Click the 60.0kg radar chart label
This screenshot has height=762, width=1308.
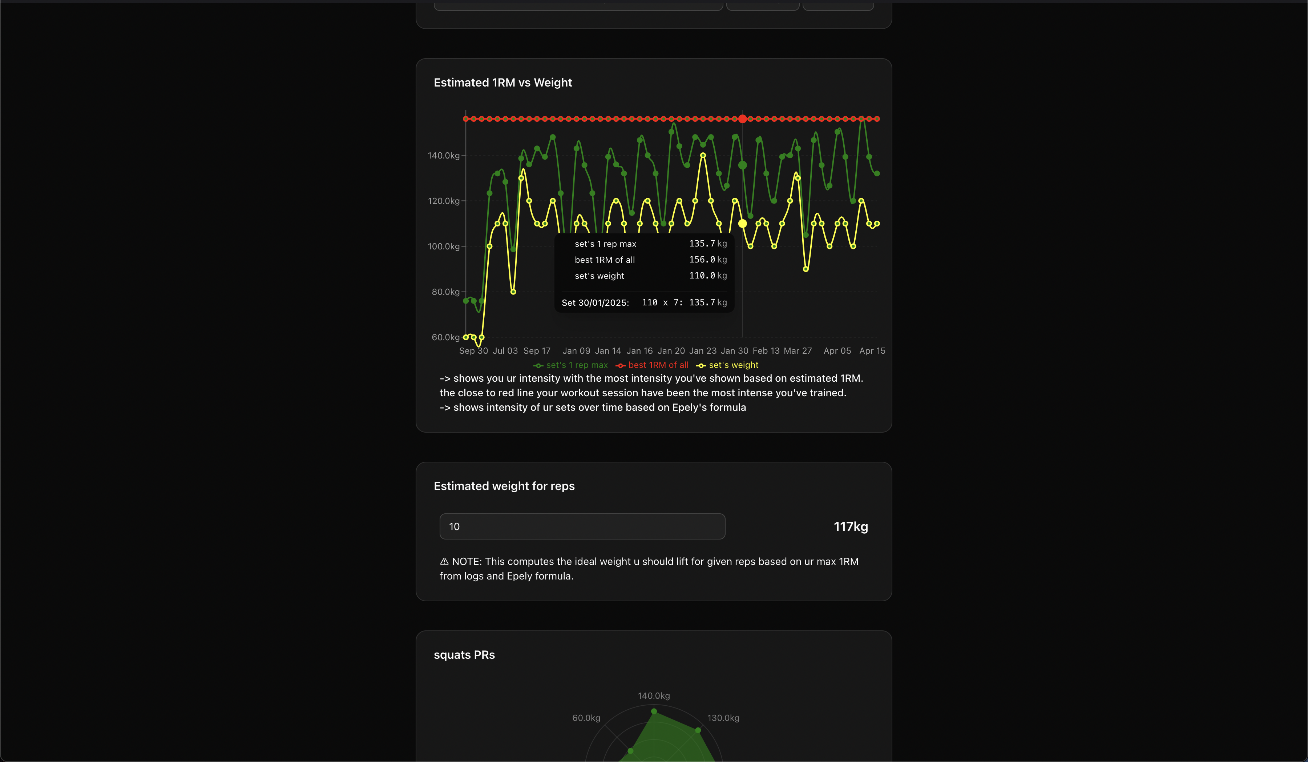(586, 718)
